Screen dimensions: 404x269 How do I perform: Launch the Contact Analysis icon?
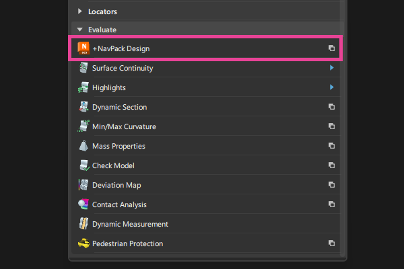[x=83, y=204]
